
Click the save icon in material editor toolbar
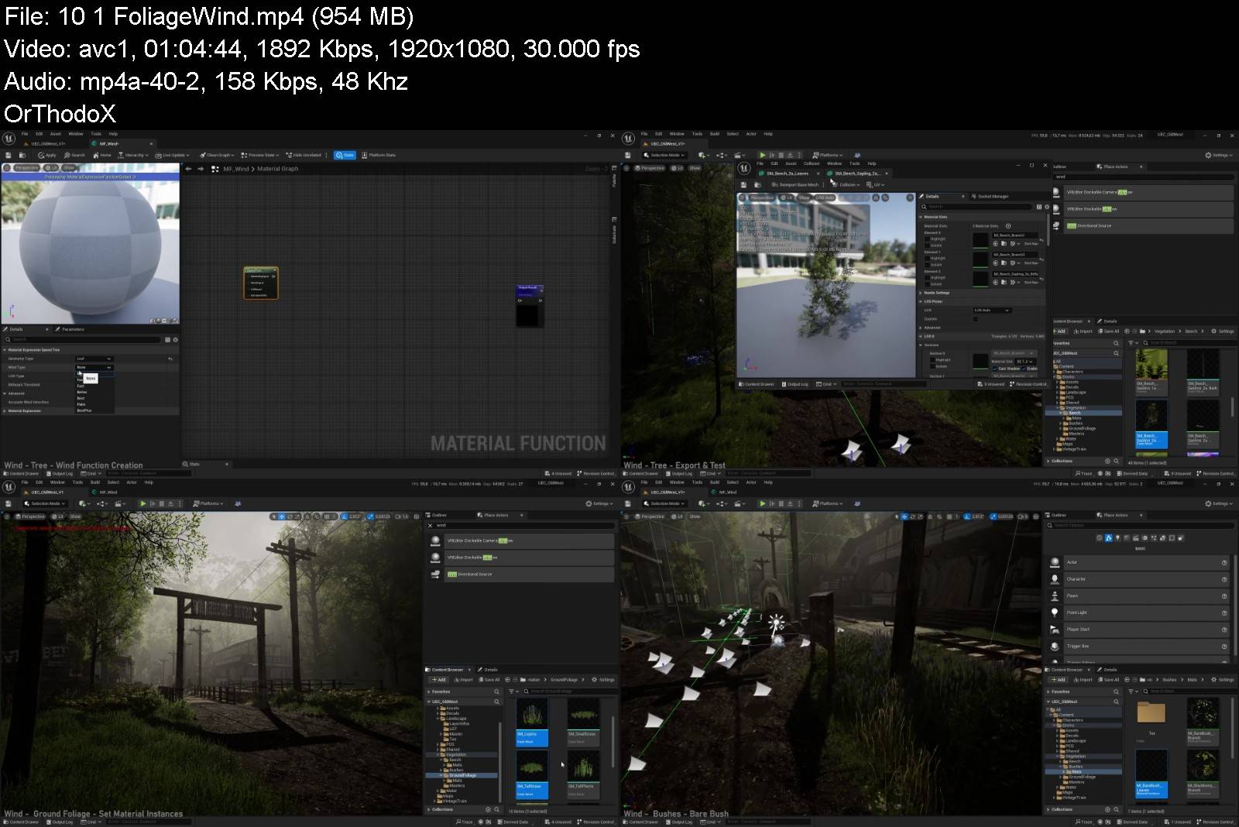(9, 155)
